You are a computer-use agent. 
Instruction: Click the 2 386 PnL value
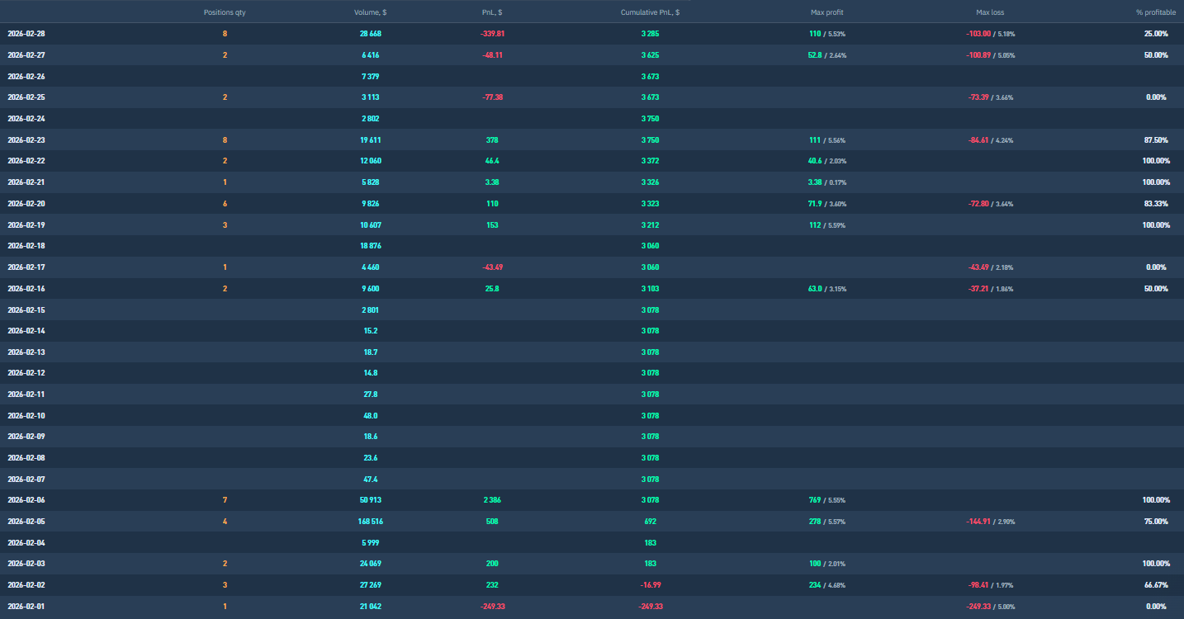point(492,500)
